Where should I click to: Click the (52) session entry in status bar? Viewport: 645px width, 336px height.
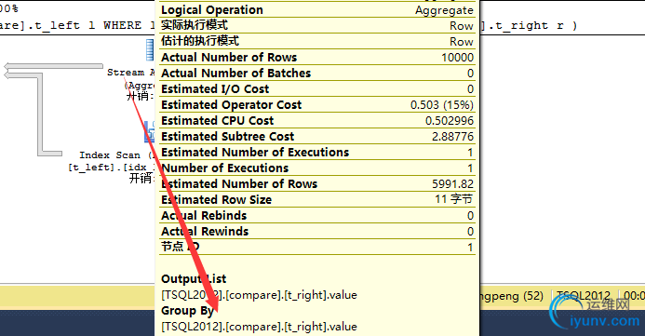point(533,296)
